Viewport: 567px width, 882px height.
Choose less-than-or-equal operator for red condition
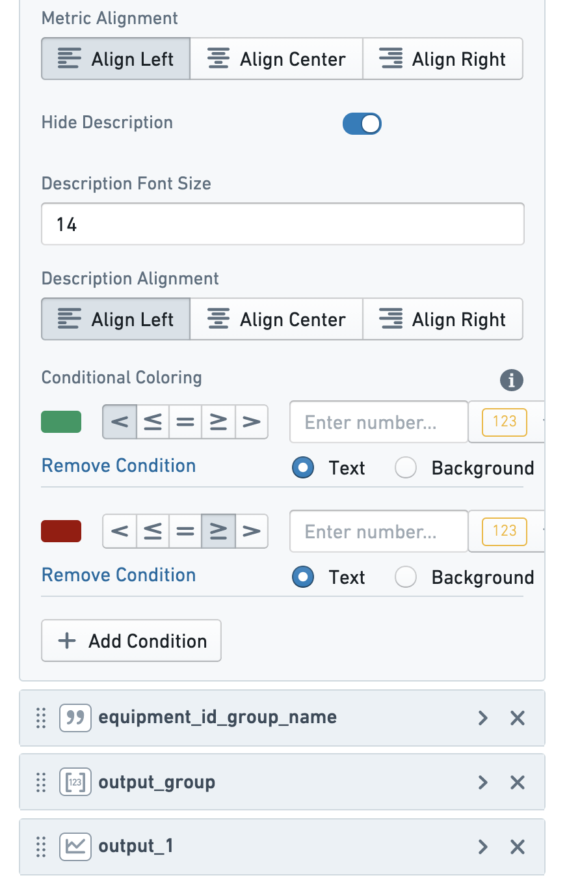tap(153, 531)
